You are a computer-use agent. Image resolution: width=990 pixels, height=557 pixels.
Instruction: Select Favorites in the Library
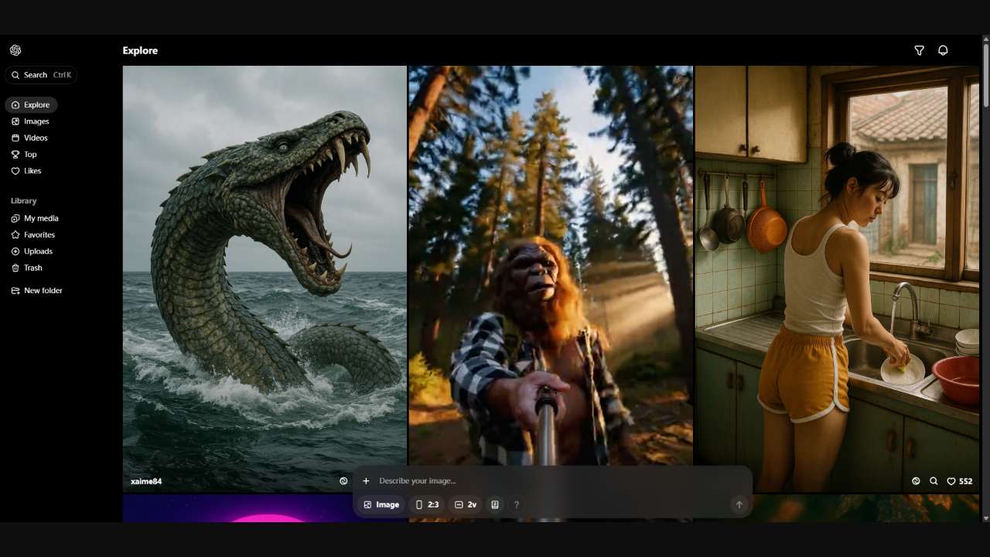pyautogui.click(x=39, y=234)
